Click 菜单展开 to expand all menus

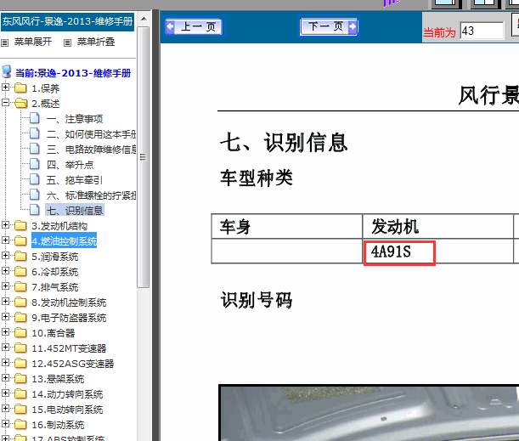[x=33, y=42]
